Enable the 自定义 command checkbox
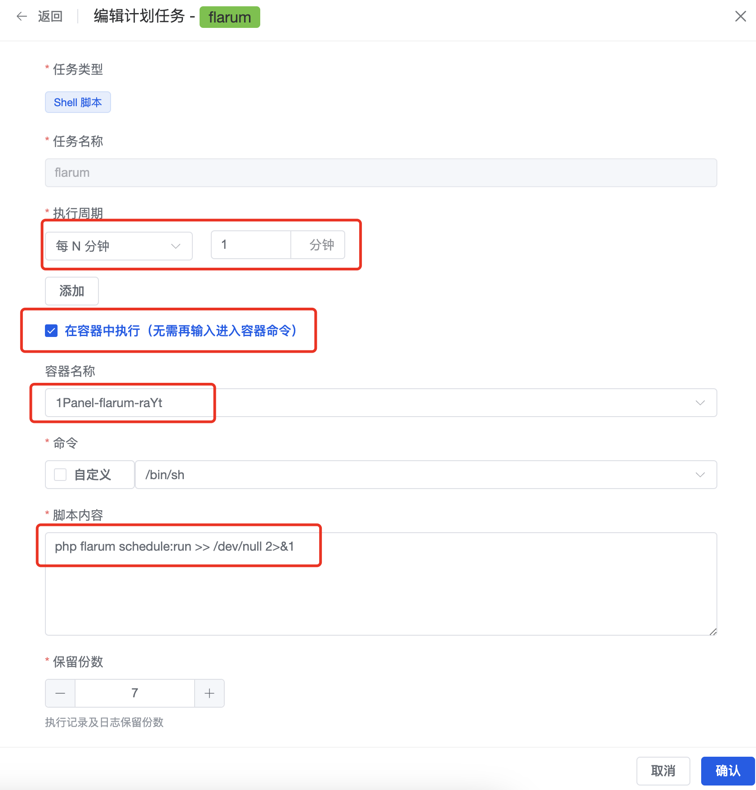Viewport: 756px width, 790px height. (60, 475)
